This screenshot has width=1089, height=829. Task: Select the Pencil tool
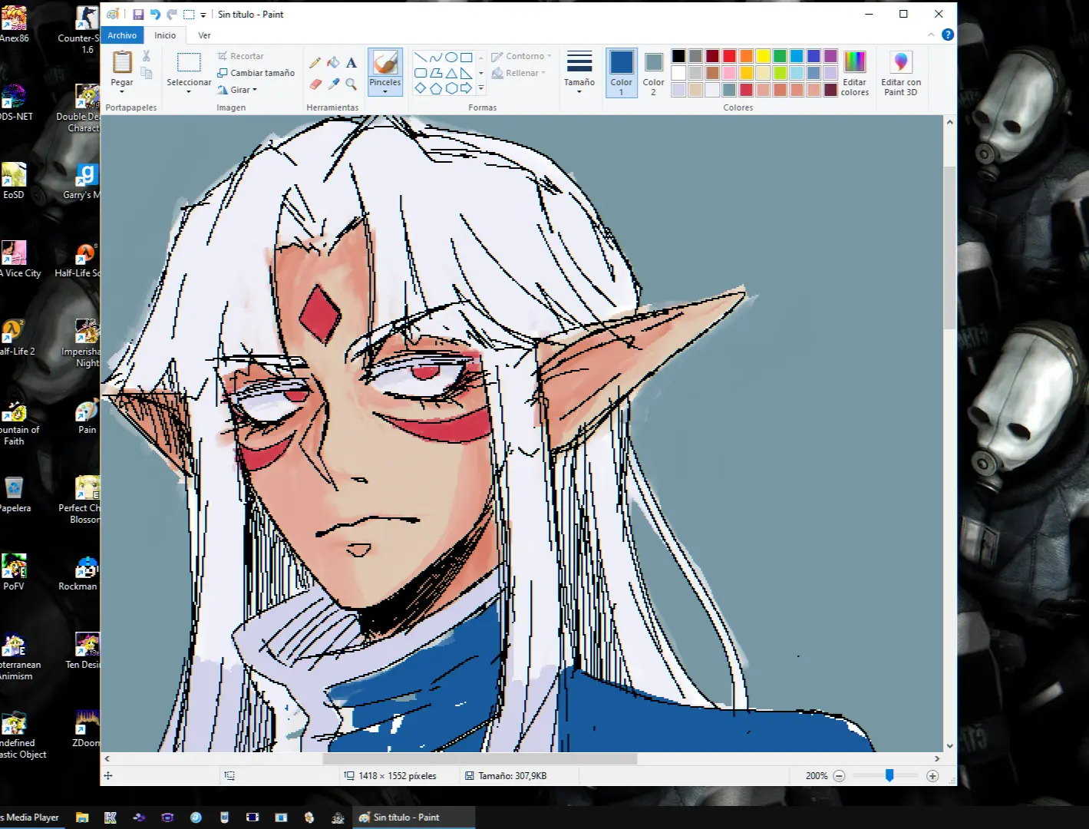315,62
